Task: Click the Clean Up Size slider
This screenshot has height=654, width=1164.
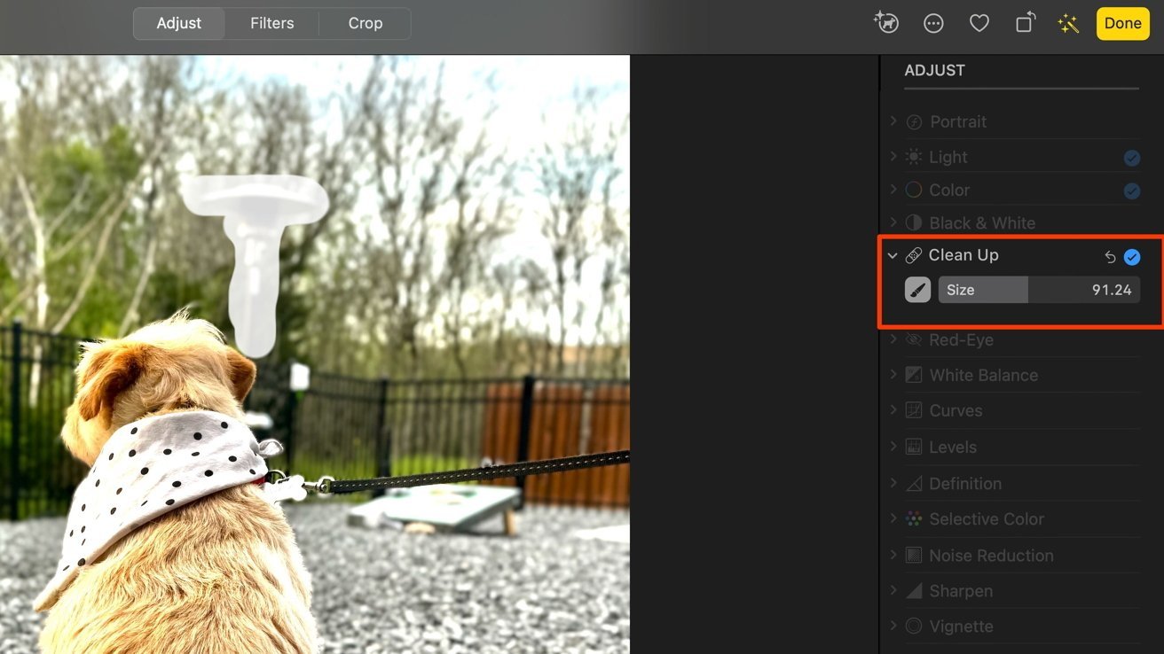Action: click(x=1039, y=290)
